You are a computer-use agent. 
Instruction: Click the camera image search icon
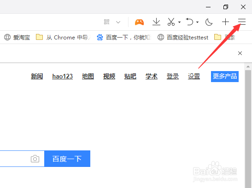35,159
